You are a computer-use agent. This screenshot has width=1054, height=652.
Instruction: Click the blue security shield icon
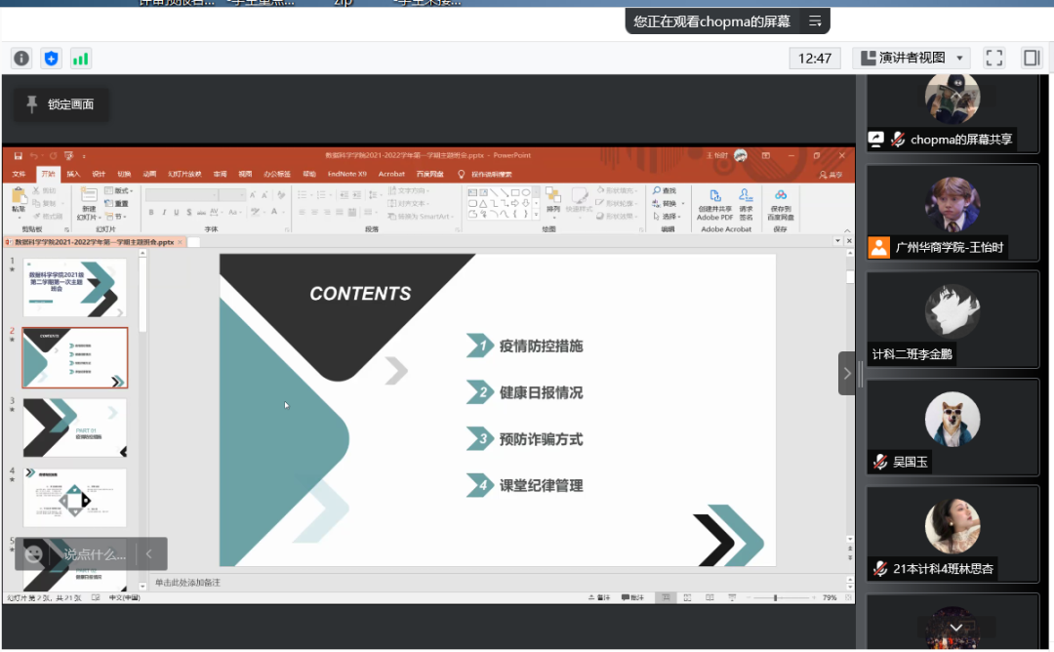pos(51,59)
